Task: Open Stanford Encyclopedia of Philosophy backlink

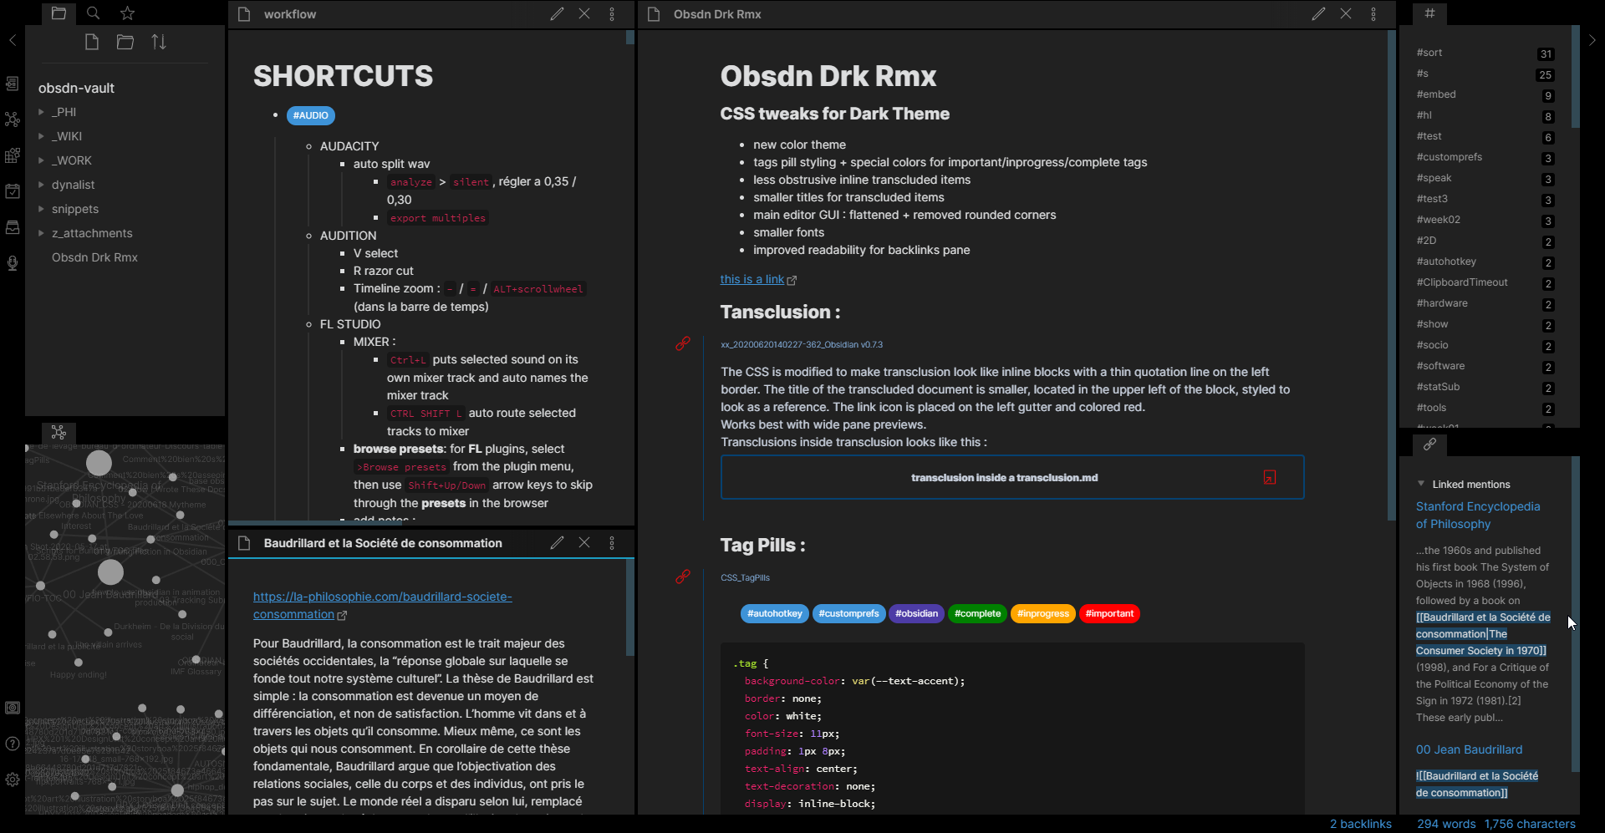Action: coord(1478,515)
